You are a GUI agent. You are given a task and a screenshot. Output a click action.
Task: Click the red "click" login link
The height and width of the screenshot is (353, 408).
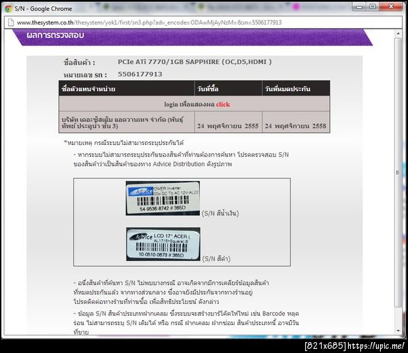coord(223,104)
